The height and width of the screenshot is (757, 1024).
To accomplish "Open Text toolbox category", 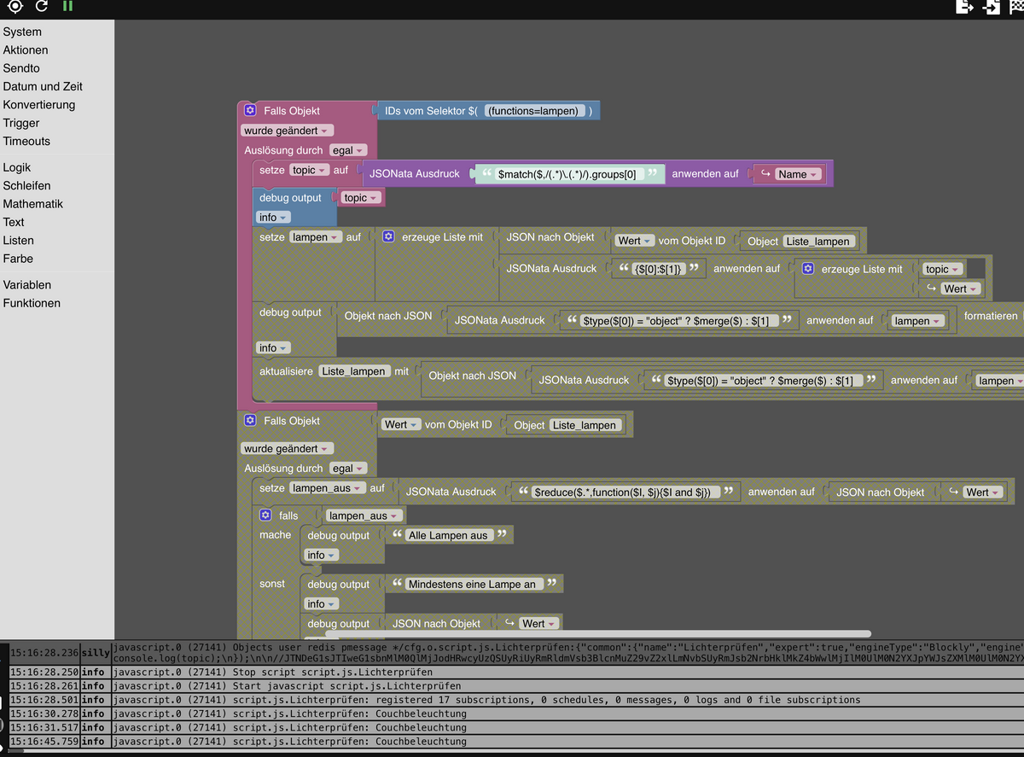I will 14,222.
